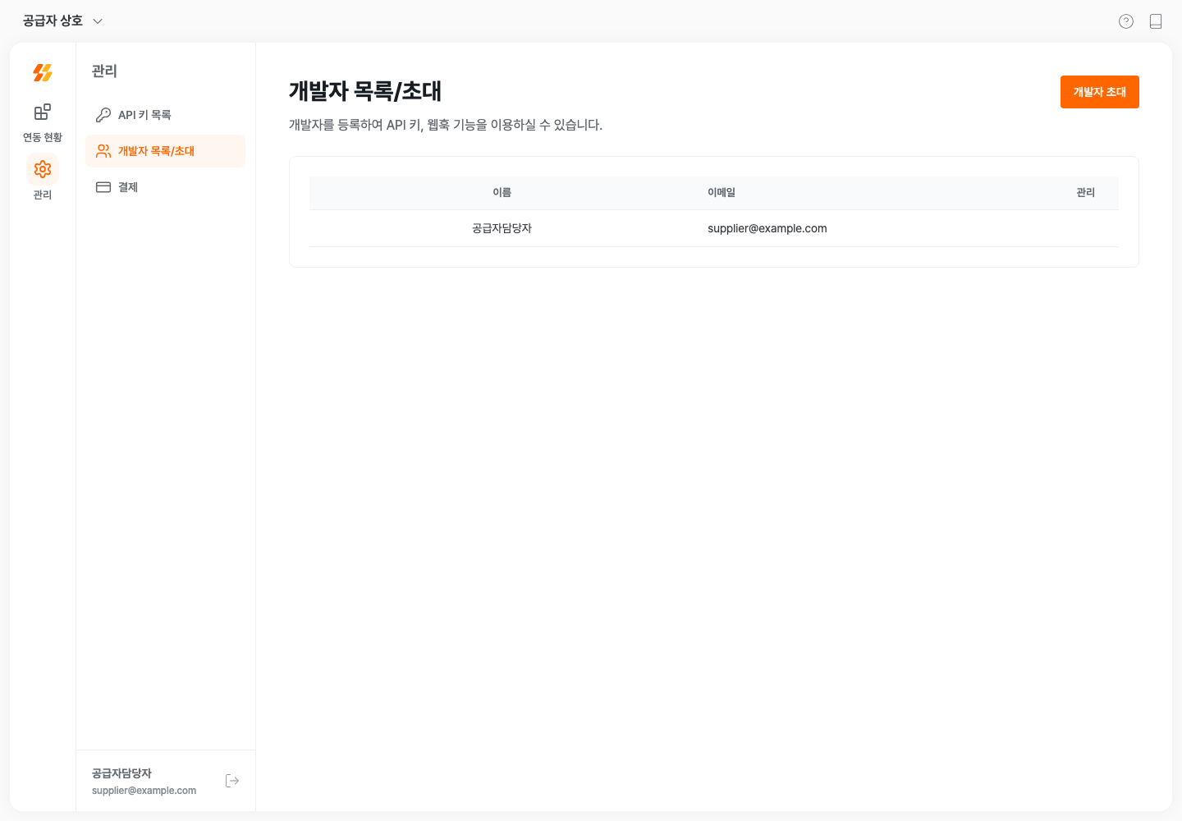
Task: Click the 개발자 목록/초대 page heading
Action: click(x=365, y=91)
